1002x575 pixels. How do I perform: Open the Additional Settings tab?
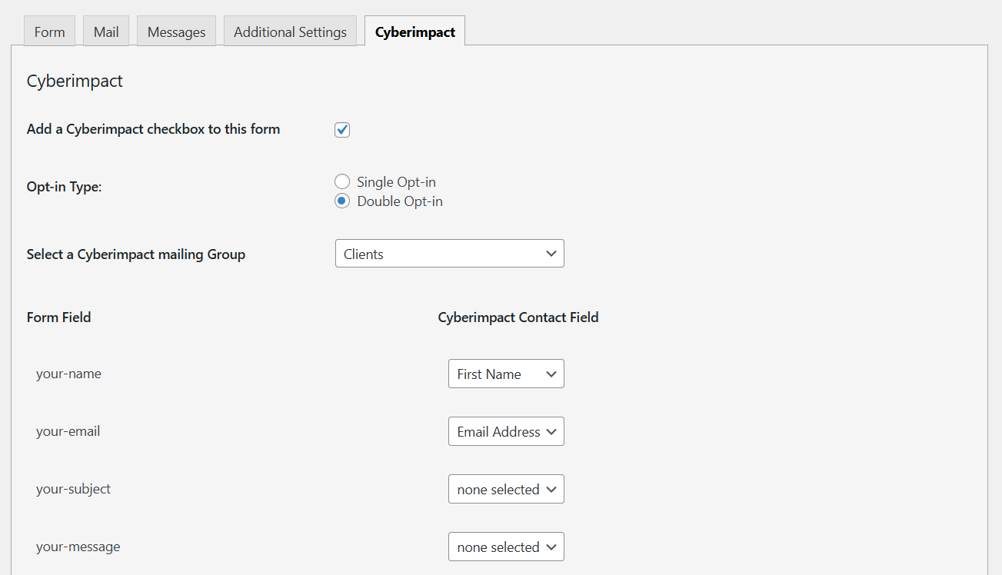pyautogui.click(x=290, y=32)
